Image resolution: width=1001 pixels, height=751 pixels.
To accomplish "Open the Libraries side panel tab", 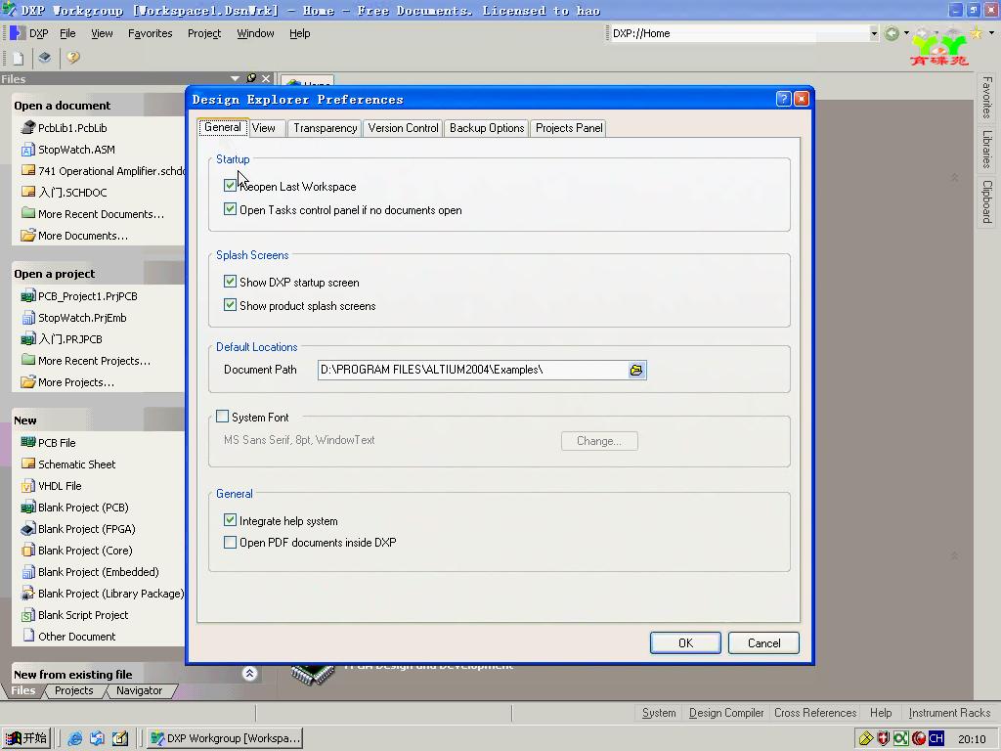I will [987, 150].
